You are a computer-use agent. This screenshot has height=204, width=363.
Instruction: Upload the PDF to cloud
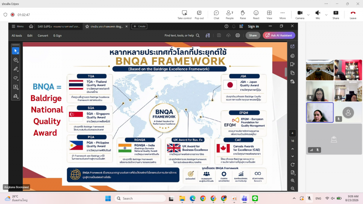pos(228,35)
